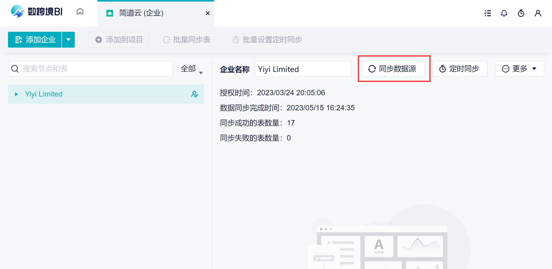This screenshot has width=552, height=269.
Task: Open the user account icon
Action: [x=538, y=13]
